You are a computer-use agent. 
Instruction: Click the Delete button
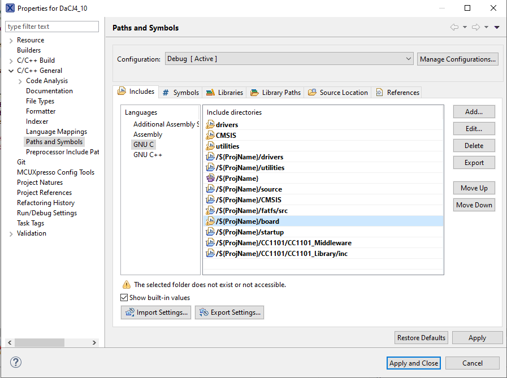[x=474, y=146]
